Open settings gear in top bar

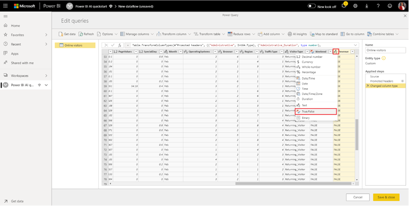355,6
